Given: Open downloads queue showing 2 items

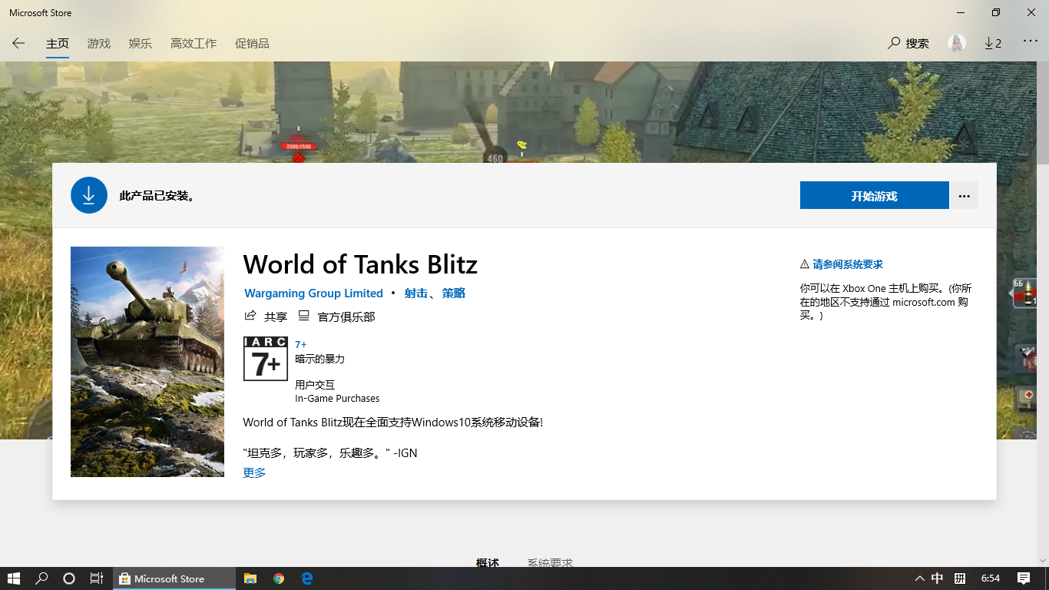Looking at the screenshot, I should point(993,43).
